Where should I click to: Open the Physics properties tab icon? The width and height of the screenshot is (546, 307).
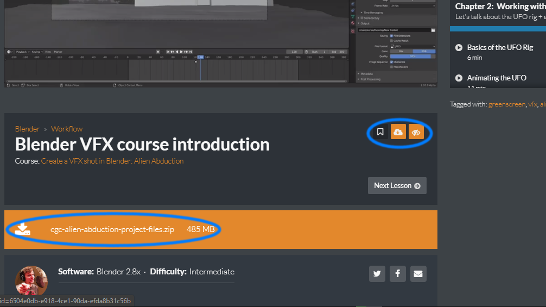[353, 4]
